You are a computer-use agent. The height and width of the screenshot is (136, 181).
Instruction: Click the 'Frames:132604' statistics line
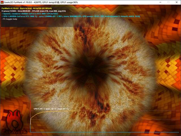[x=34, y=11]
